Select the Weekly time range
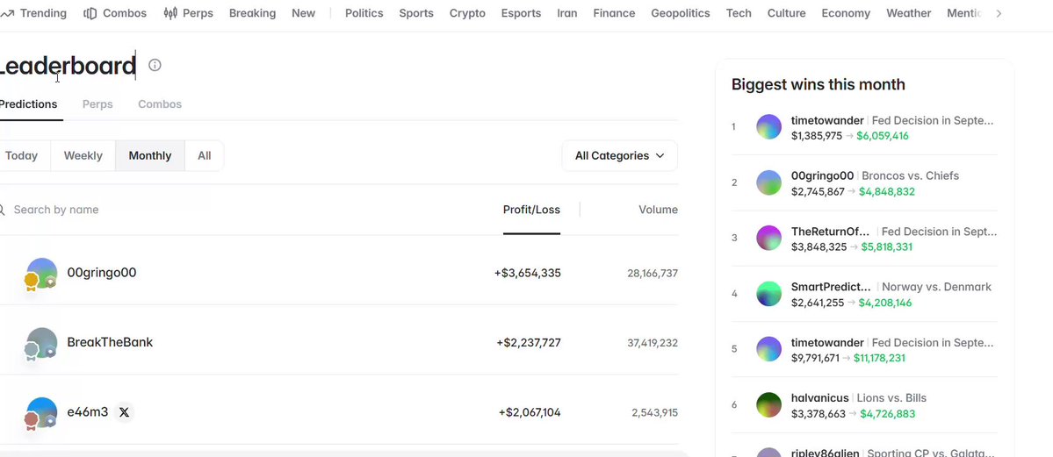Screen dimensions: 1053x457 pos(83,155)
